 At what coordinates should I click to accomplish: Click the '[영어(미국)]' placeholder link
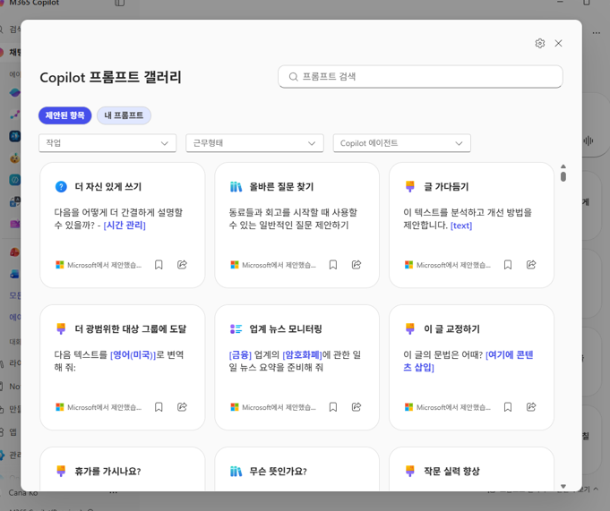(133, 354)
